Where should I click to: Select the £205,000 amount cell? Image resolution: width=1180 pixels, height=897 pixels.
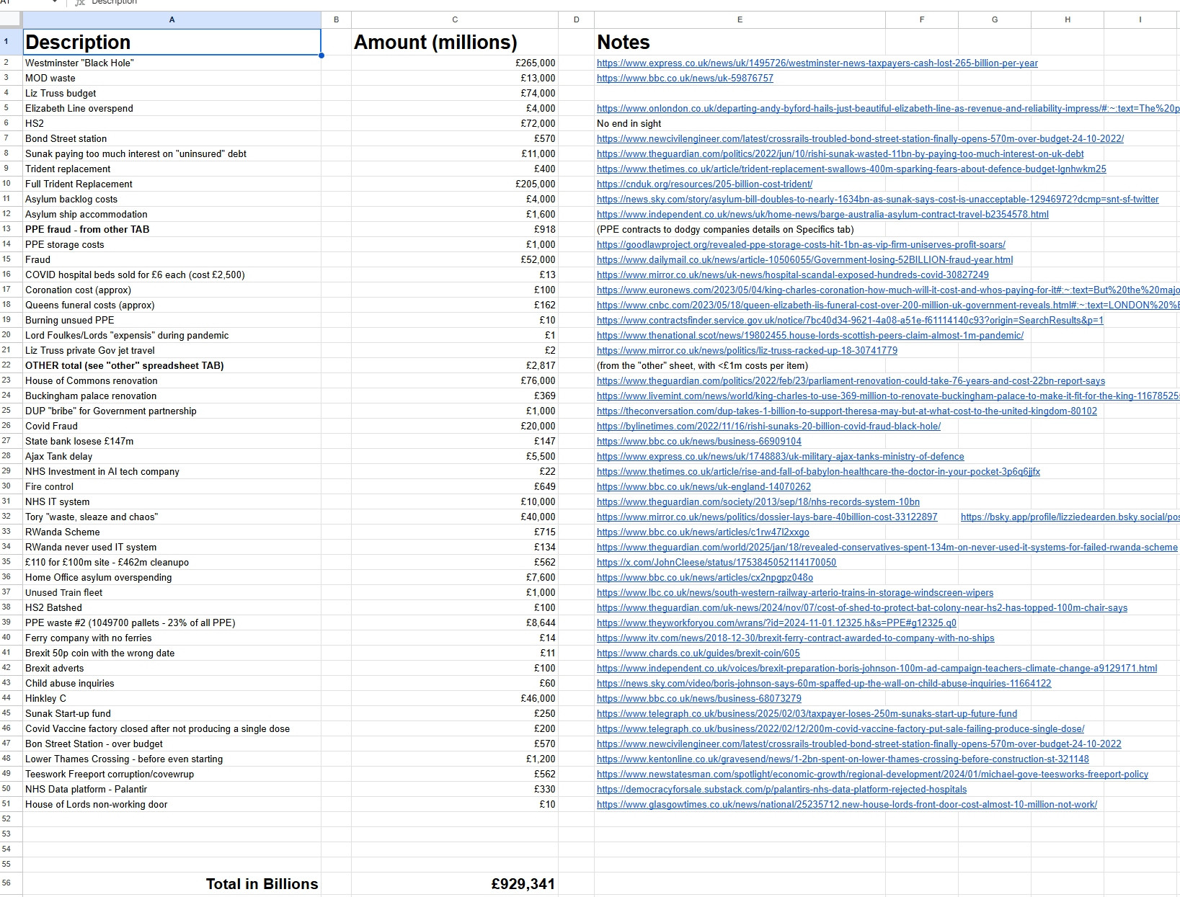click(x=454, y=184)
